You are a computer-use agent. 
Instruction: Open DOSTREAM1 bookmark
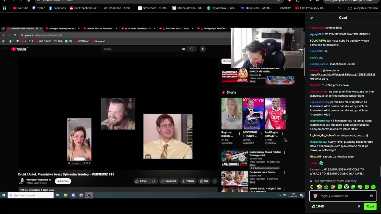coord(82,41)
